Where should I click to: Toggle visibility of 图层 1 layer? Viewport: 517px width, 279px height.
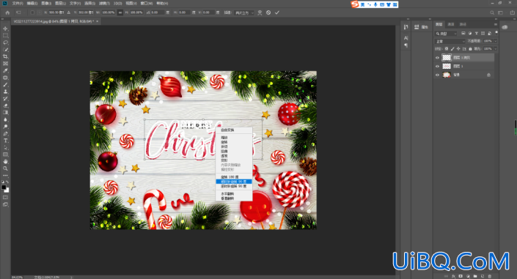[437, 66]
